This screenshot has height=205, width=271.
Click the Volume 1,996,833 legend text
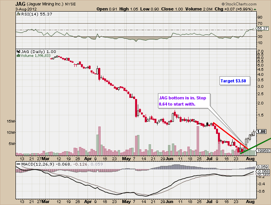point(36,55)
